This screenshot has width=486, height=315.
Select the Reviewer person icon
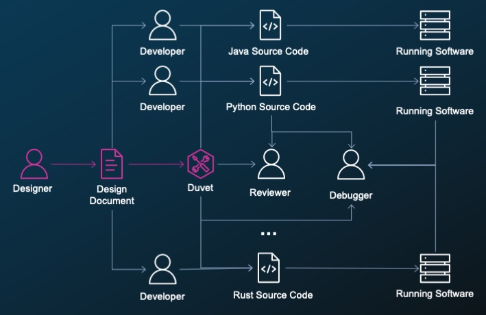click(x=271, y=164)
